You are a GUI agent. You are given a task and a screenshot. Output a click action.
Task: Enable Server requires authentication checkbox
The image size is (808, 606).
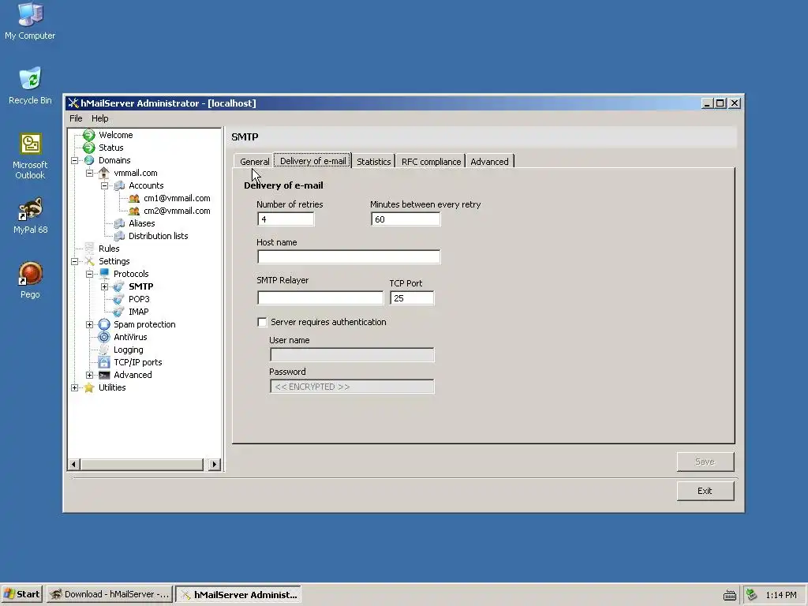coord(262,322)
